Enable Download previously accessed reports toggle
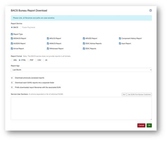The width and height of the screenshot is (167, 141). (x=13, y=78)
